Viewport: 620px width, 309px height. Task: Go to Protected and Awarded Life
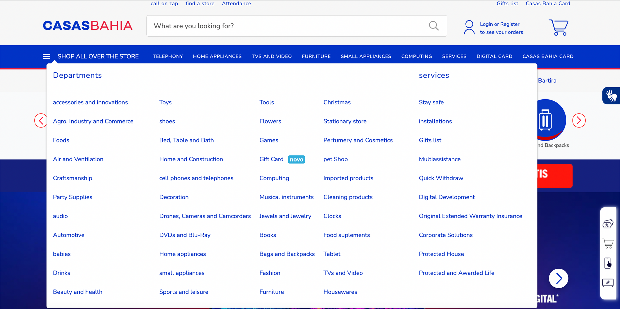456,273
